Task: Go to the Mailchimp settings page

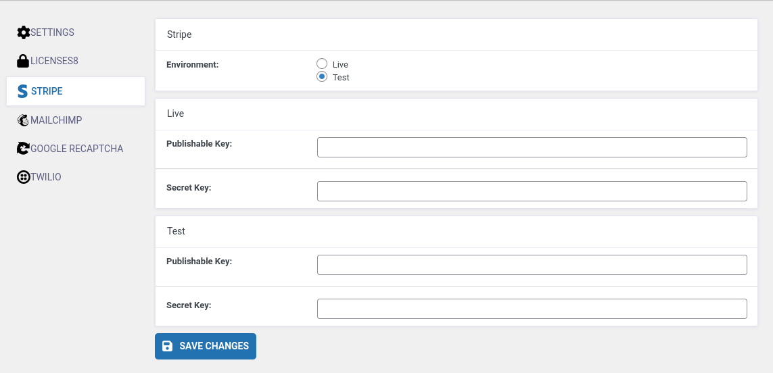Action: (x=56, y=120)
